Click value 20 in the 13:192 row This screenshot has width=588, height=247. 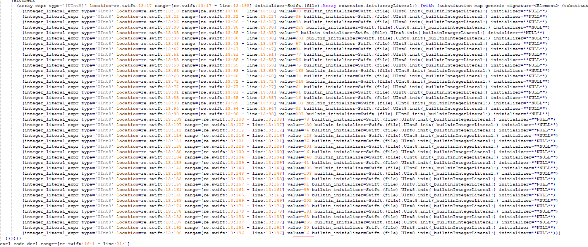tap(306, 228)
